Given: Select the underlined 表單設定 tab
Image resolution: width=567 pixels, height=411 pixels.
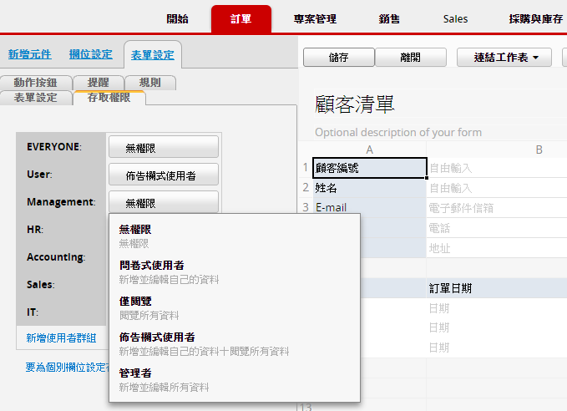Looking at the screenshot, I should 153,55.
